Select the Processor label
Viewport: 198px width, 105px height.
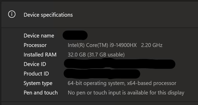(35, 45)
